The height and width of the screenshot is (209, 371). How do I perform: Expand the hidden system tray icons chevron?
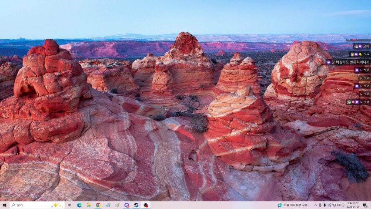(315, 205)
